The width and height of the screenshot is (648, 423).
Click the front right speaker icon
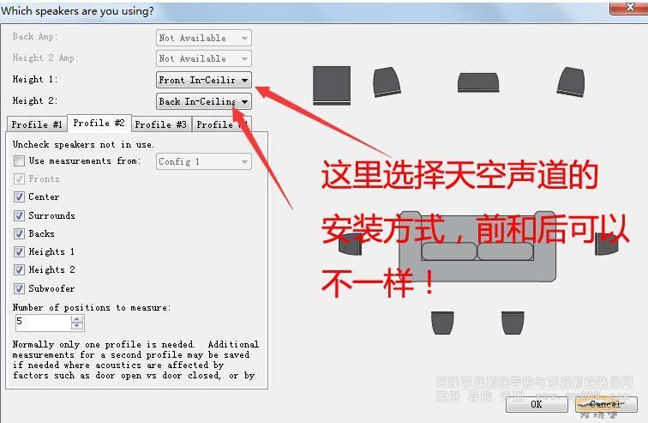pos(571,82)
